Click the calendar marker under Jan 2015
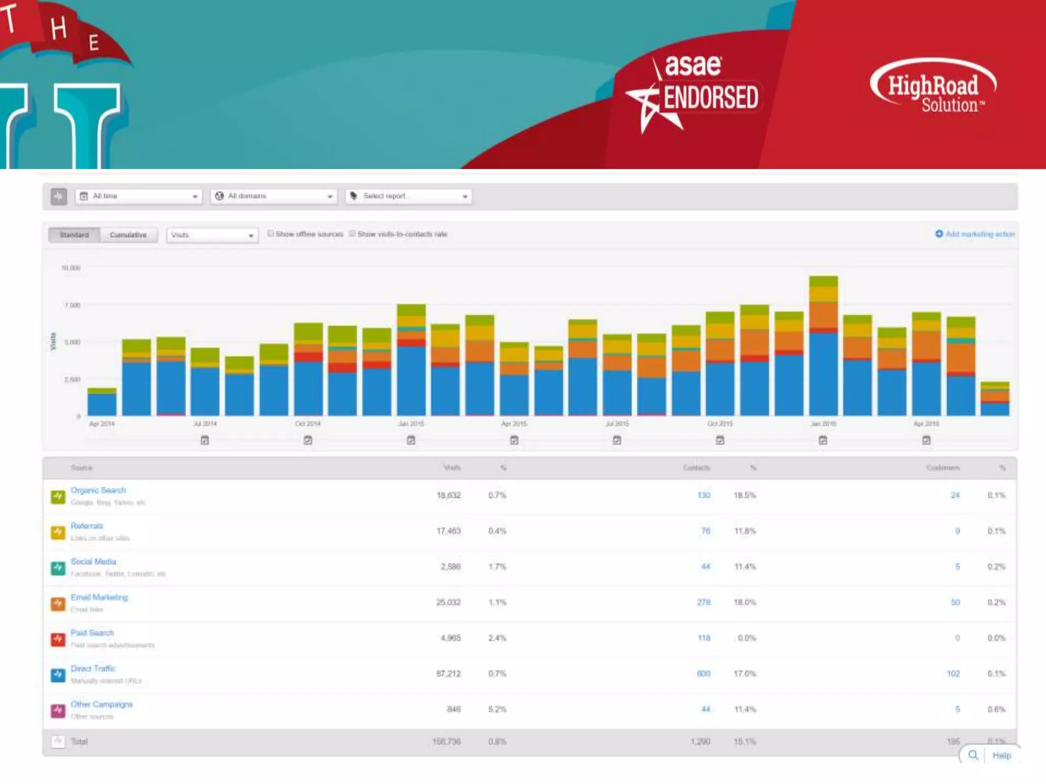 click(411, 440)
